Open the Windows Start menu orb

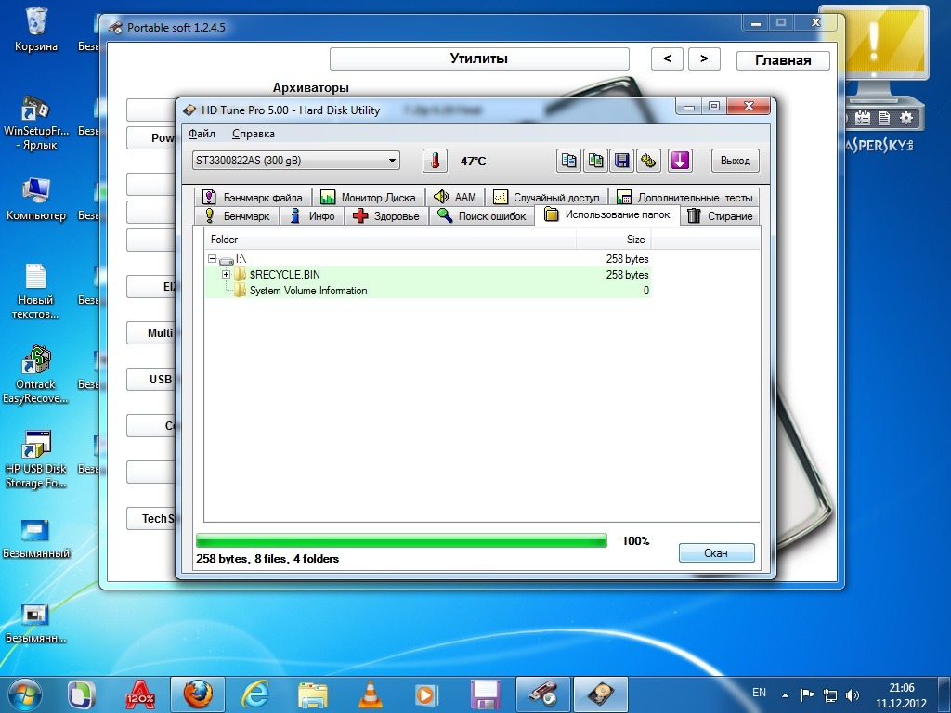[25, 694]
